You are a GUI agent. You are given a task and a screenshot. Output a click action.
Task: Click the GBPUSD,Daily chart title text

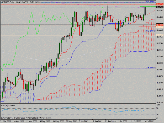pos(8,2)
